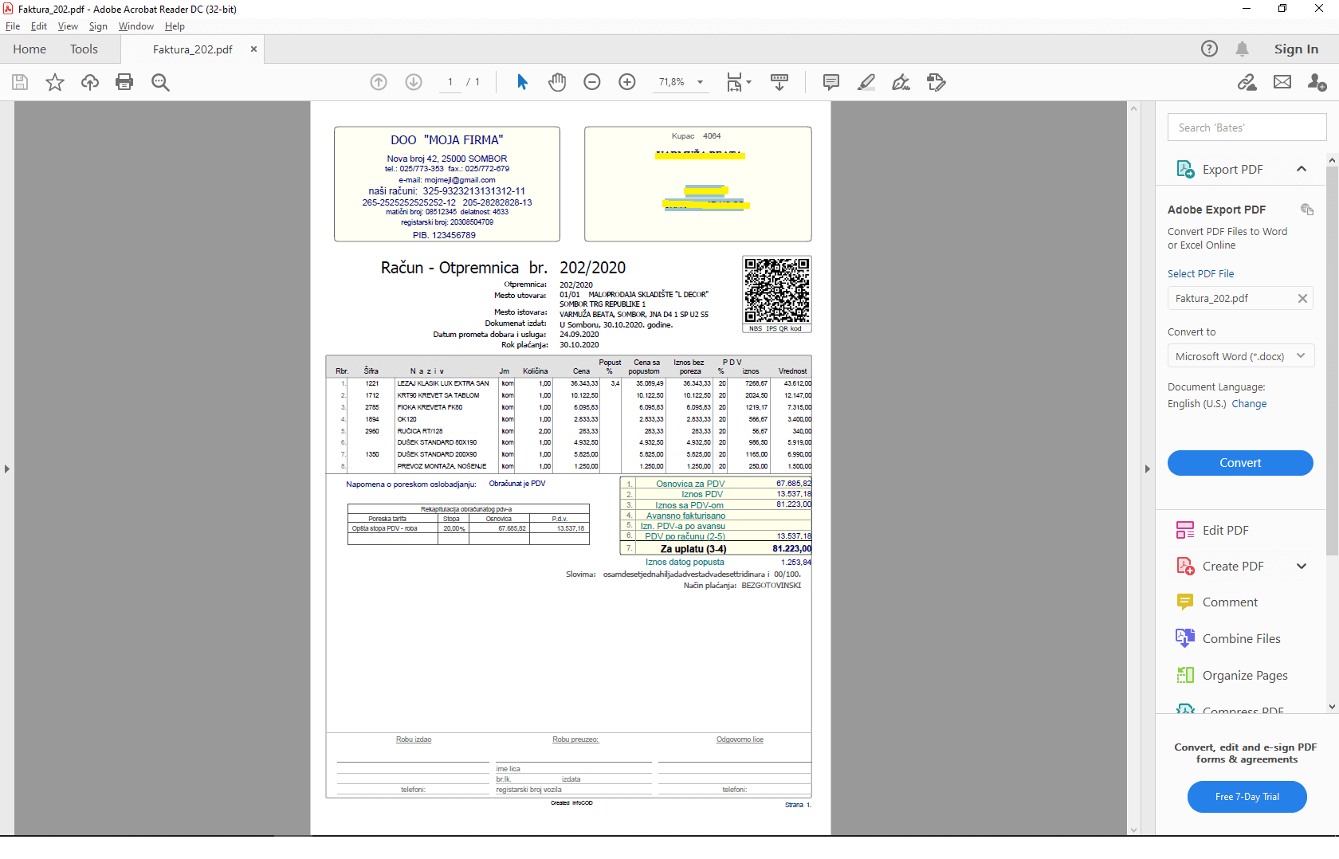Open the Edit menu
Image resolution: width=1339 pixels, height=859 pixels.
pos(39,26)
